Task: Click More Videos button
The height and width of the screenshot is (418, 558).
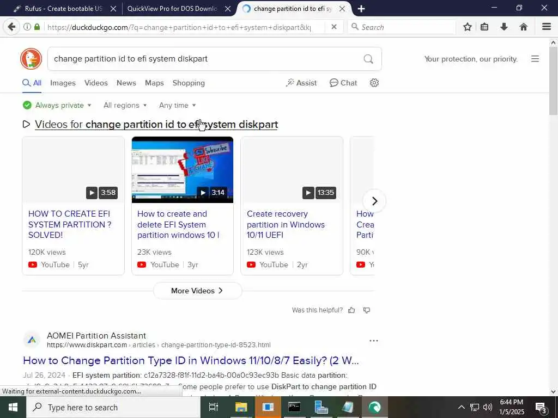Action: 197,291
